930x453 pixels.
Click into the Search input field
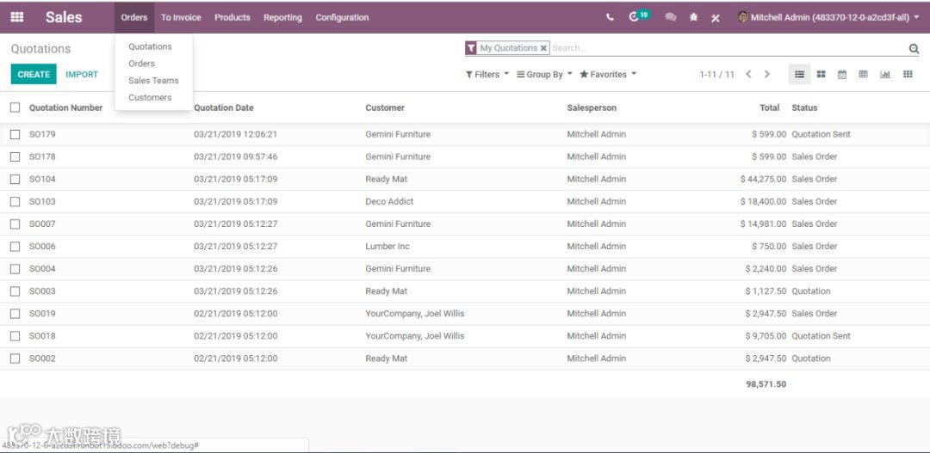point(727,48)
